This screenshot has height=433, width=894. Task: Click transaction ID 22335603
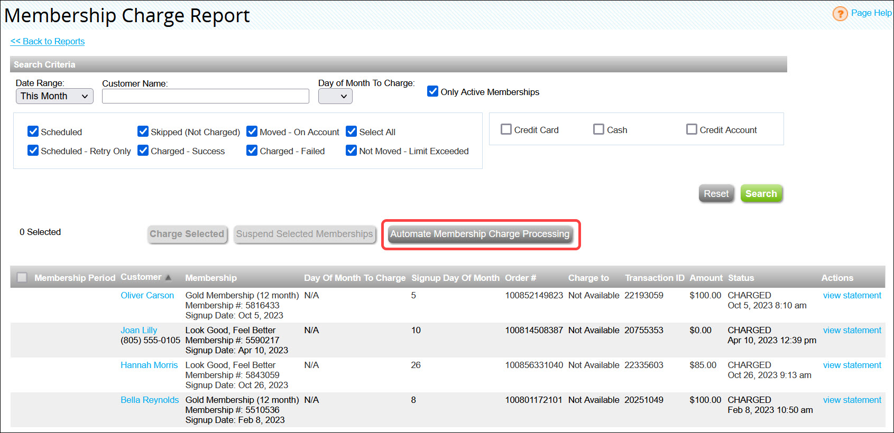tap(644, 365)
